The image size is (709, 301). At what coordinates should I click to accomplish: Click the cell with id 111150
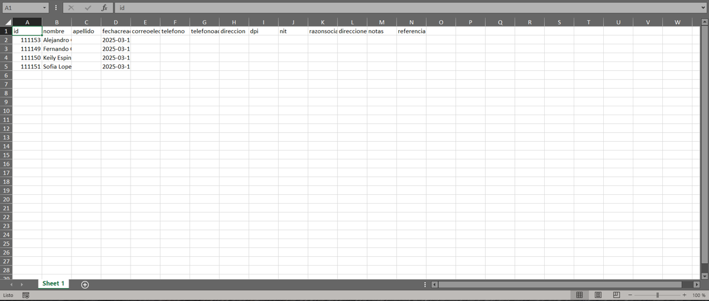27,58
